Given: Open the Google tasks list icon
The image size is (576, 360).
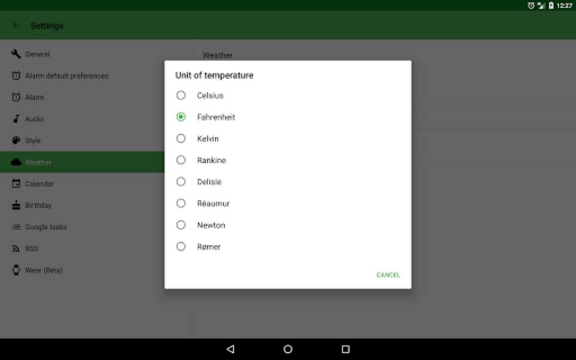Looking at the screenshot, I should click(x=16, y=227).
